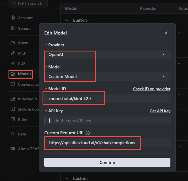The width and height of the screenshot is (188, 181).
Task: Open the Provider dropdown showing OpenAI
Action: (107, 54)
